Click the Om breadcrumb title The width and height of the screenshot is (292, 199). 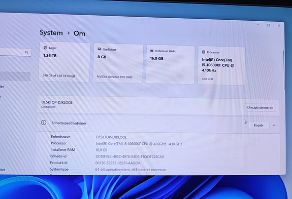click(x=79, y=33)
